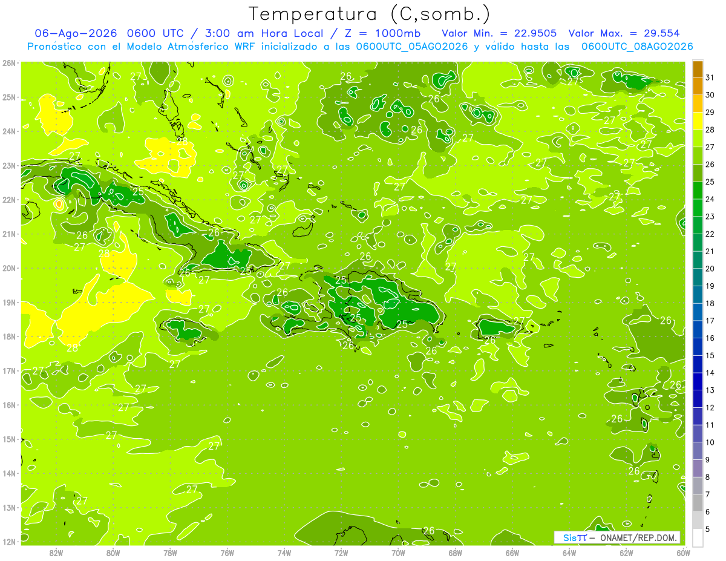726x561 pixels.
Task: Click the 82W longitude axis label
Action: 56,553
